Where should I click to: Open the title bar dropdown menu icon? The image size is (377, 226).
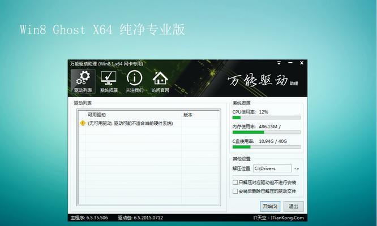coord(279,63)
